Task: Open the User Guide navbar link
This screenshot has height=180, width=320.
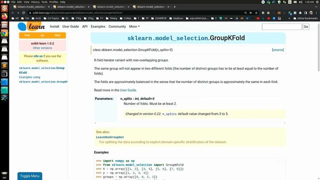Action: tap(70, 26)
